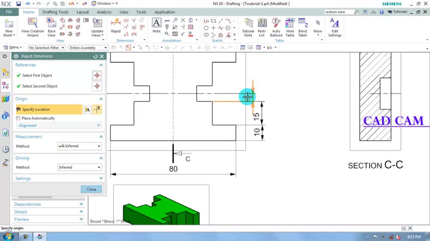
Task: Open the Window dropdown in title bar
Action: (x=104, y=4)
